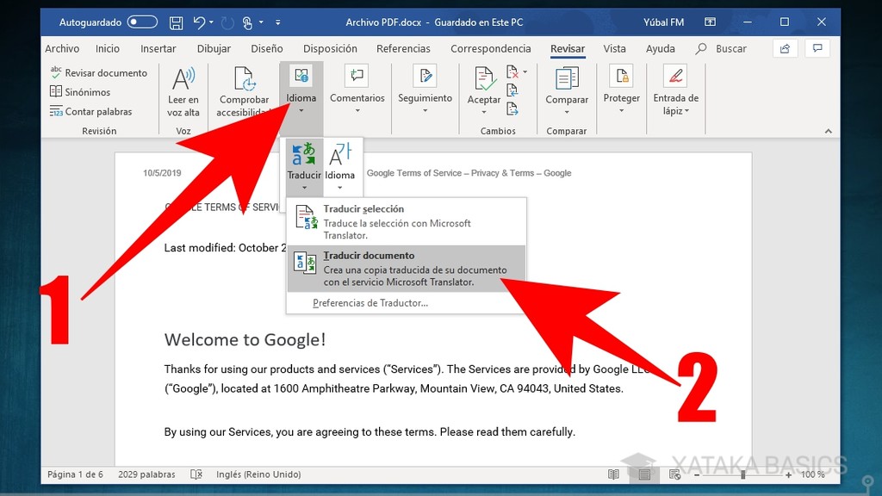Viewport: 882px width, 496px height.
Task: Click Contar palabras button
Action: 91,112
